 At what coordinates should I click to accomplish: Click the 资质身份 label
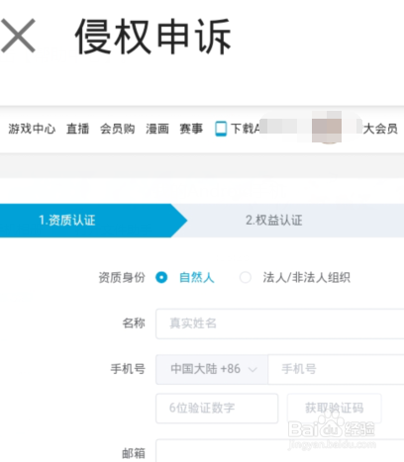(x=122, y=277)
